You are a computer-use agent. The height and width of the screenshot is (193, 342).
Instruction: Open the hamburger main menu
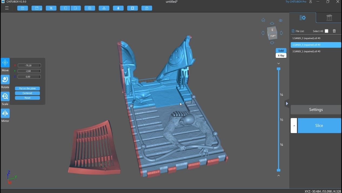[7, 8]
